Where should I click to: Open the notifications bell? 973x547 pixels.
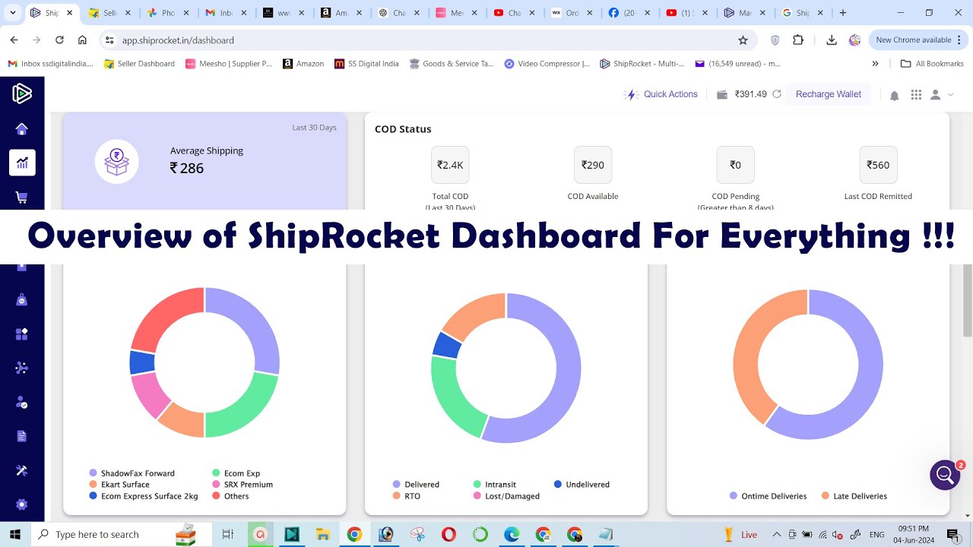[x=895, y=95]
